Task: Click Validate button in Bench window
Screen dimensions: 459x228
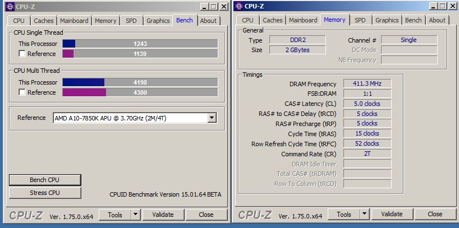Action: click(x=163, y=215)
